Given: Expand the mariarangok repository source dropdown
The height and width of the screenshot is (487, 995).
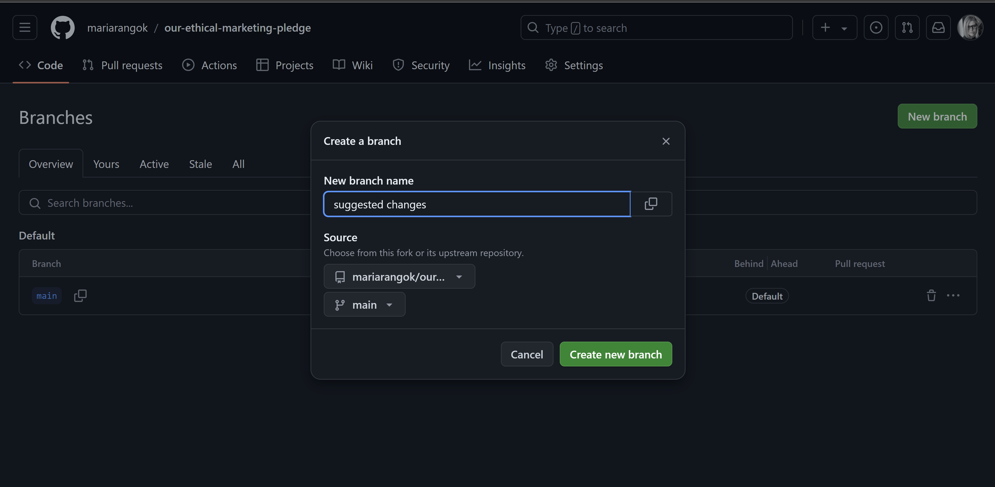Looking at the screenshot, I should 399,276.
